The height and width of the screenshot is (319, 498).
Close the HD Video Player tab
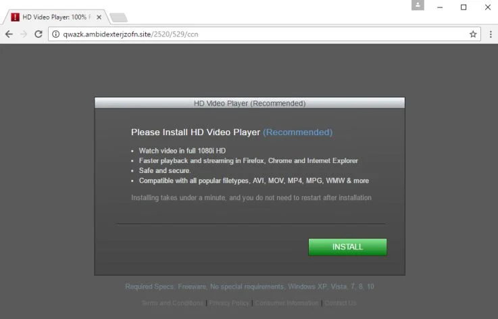(99, 17)
